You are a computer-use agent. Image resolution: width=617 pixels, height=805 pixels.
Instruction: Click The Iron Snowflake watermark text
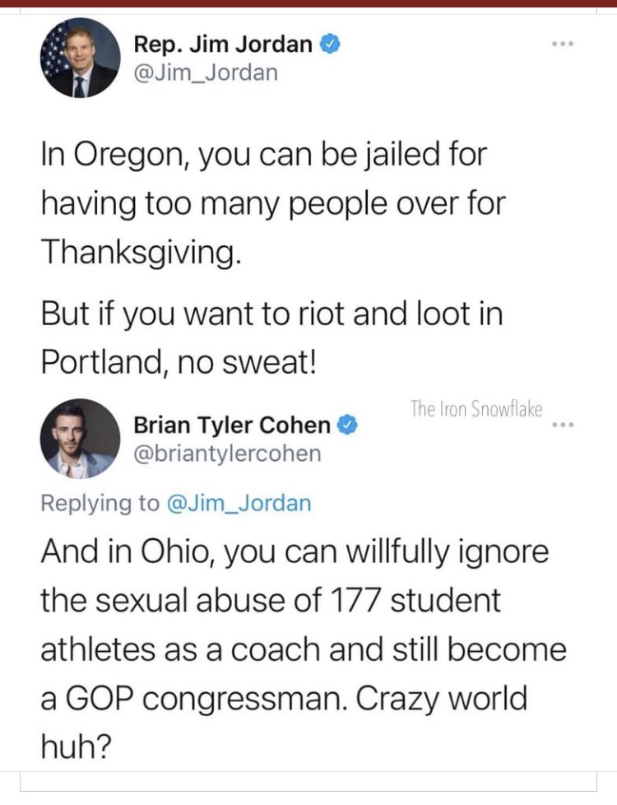coord(476,409)
